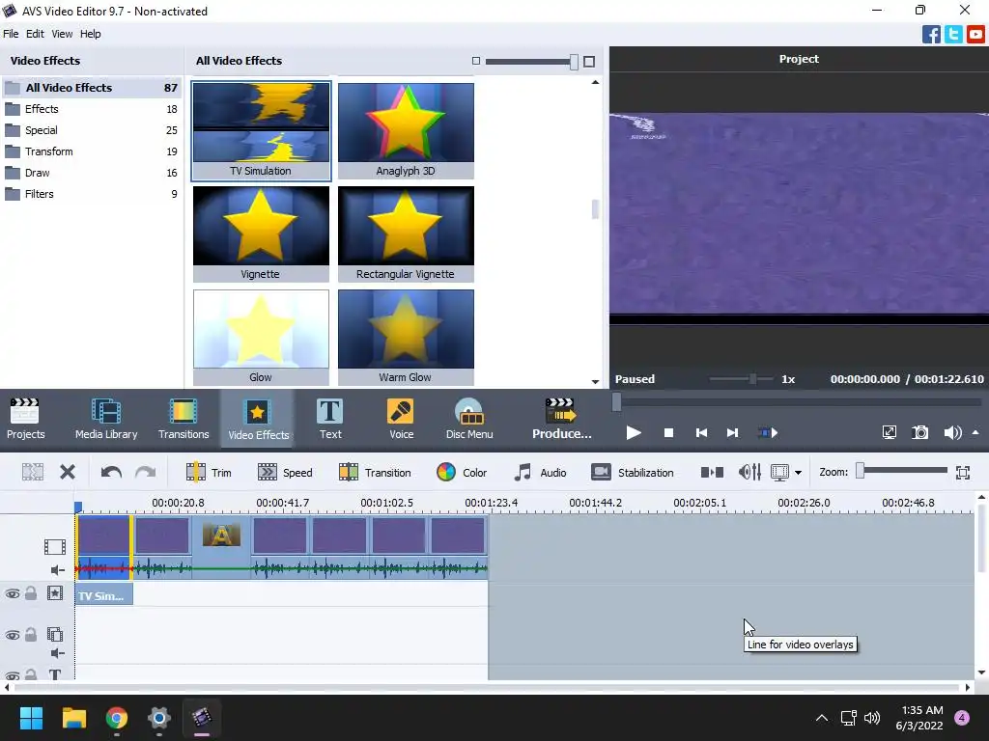
Task: Open the Voice recording tool
Action: click(401, 419)
